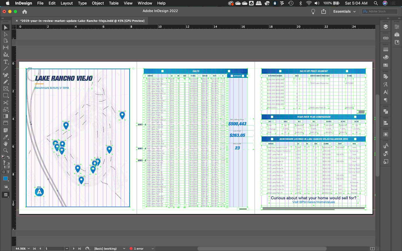Open the page number dropdown
This screenshot has height=251, width=402.
(67, 248)
